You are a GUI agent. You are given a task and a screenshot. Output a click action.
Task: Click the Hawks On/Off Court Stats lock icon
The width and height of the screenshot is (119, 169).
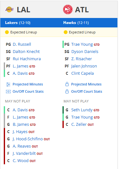67,91
